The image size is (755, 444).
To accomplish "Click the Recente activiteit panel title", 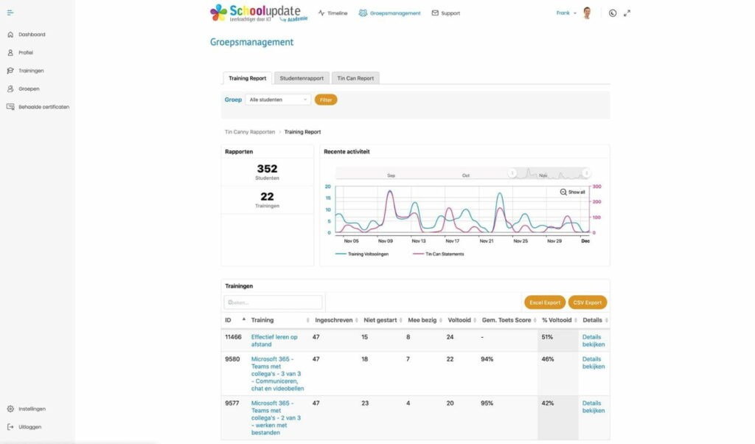I will [347, 152].
